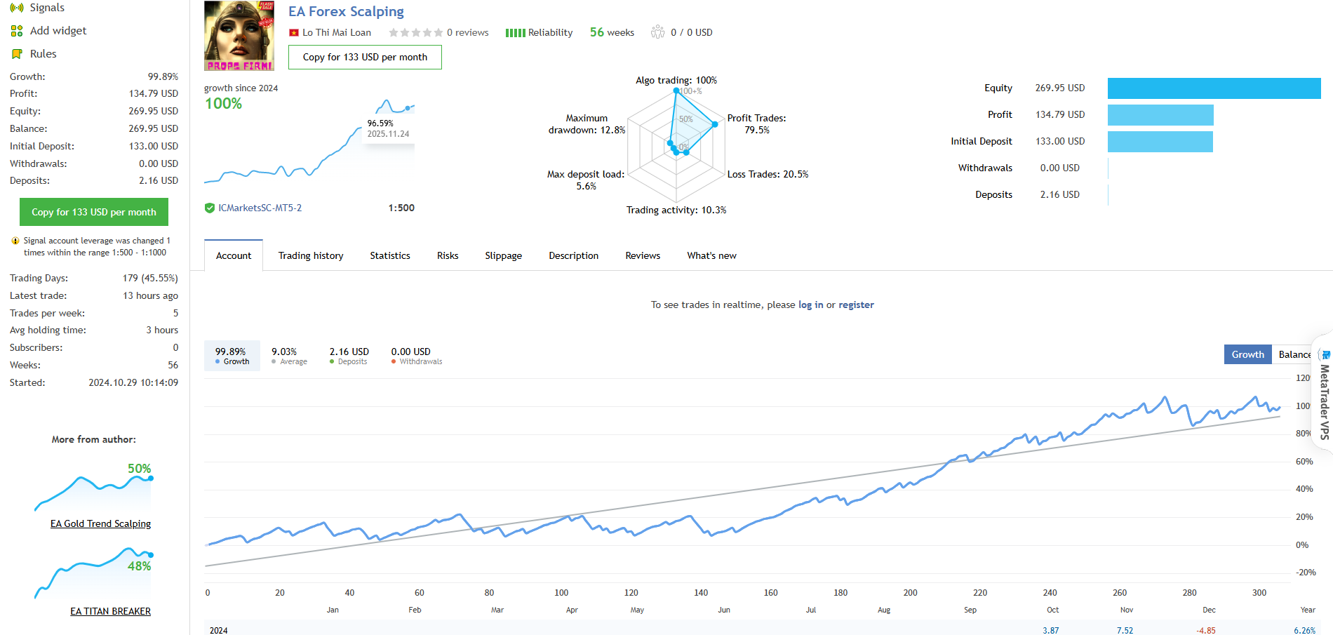This screenshot has height=635, width=1333.
Task: Toggle the Withdrawals chart series
Action: [x=416, y=356]
